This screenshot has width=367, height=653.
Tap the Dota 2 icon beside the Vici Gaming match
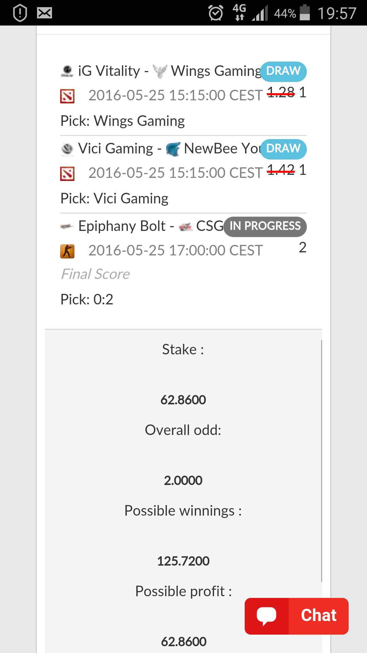(67, 174)
